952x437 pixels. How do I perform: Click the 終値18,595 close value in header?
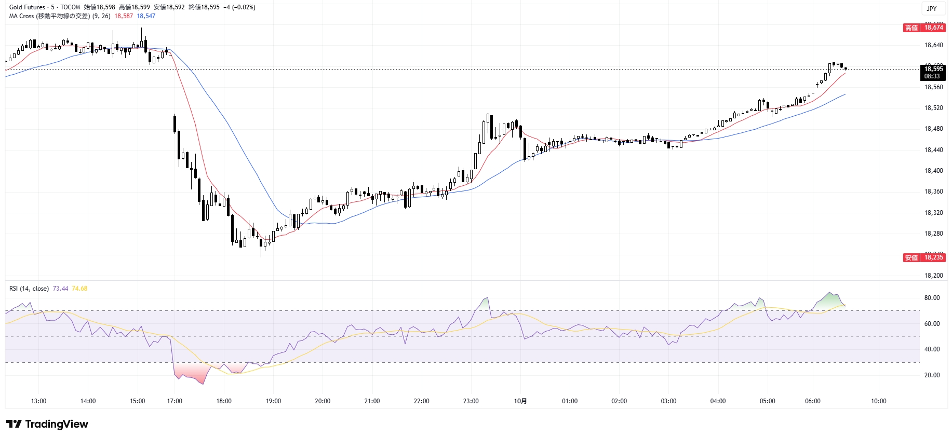coord(204,7)
